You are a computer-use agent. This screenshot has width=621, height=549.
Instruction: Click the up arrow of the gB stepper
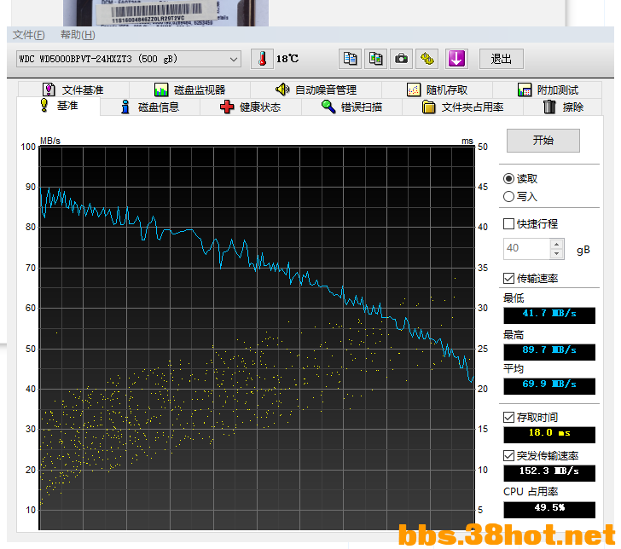[557, 244]
